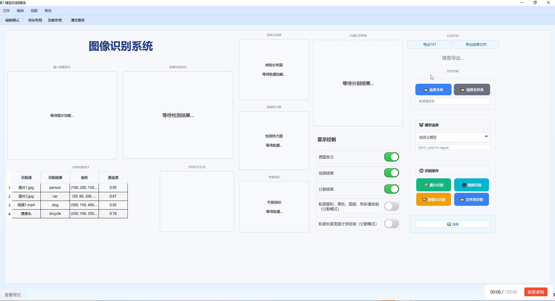Click the 模型选择 model selection header icon
The image size is (555, 301).
tap(421, 125)
